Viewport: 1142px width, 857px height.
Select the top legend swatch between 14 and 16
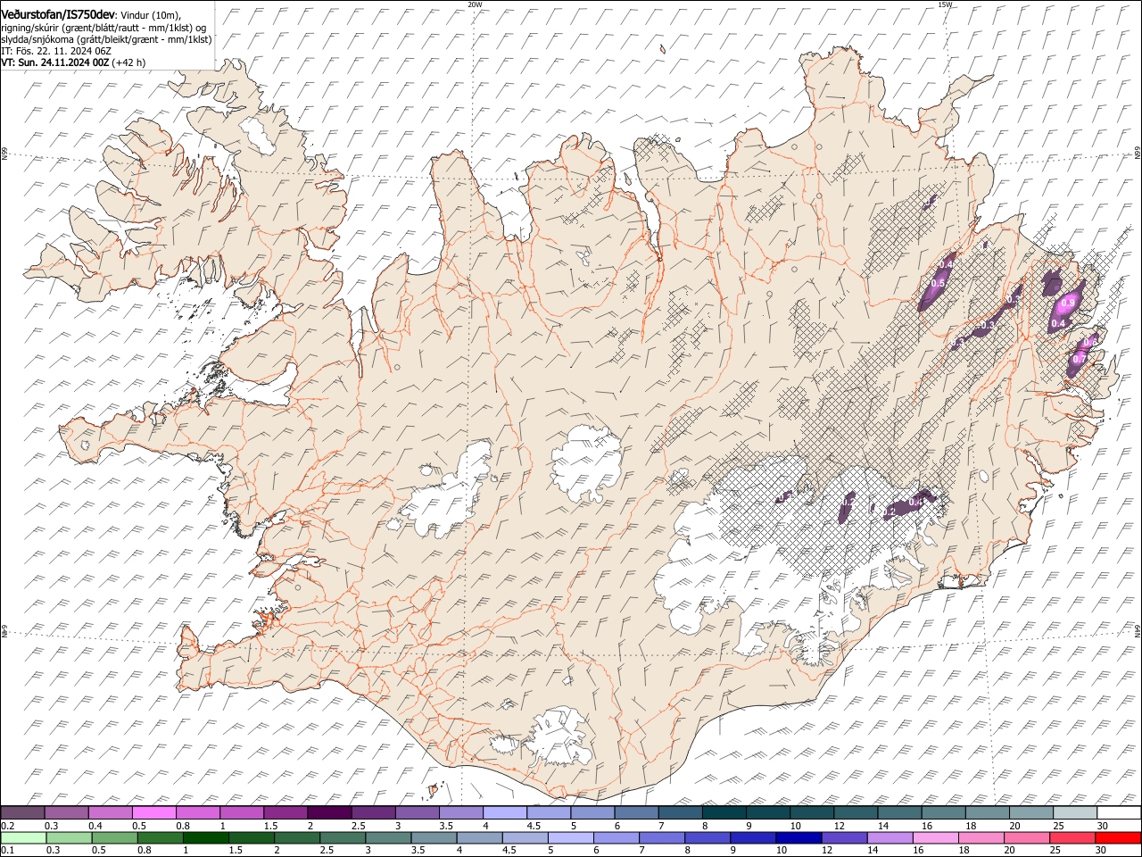[900, 813]
